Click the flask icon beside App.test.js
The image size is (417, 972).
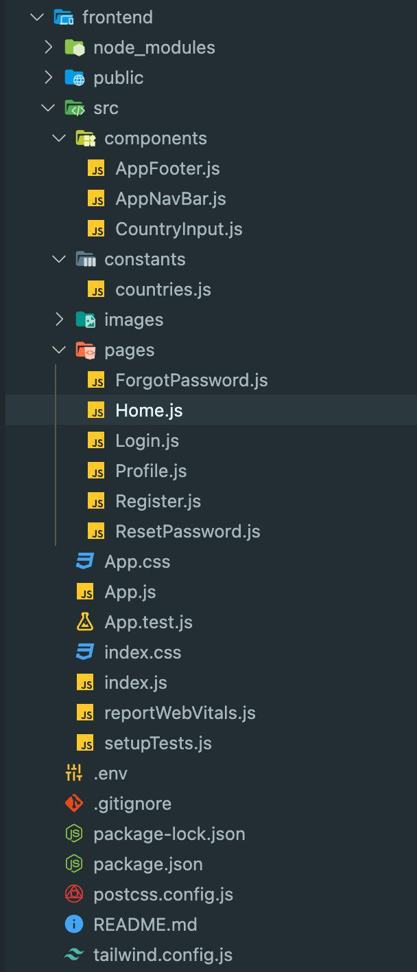pyautogui.click(x=85, y=622)
